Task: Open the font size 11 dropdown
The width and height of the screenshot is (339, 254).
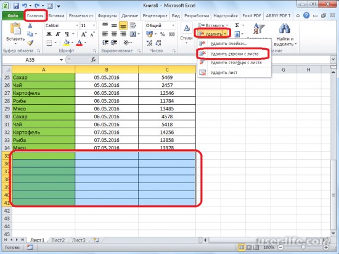Action: (94, 25)
